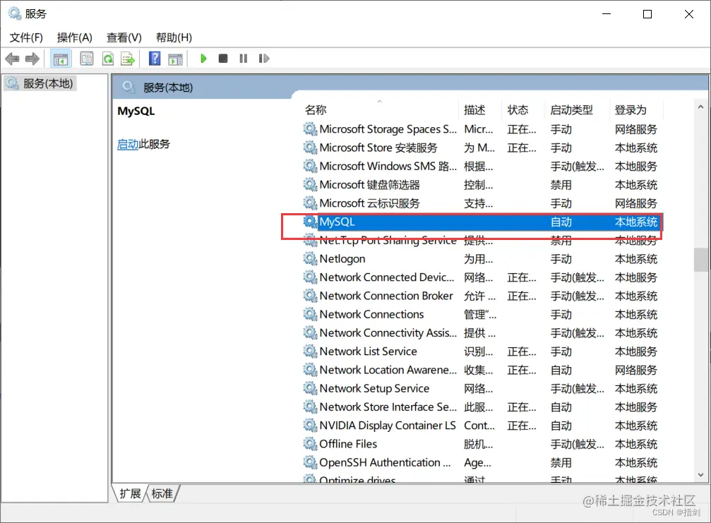This screenshot has height=523, width=711.
Task: Click 本地系统 logon value in MySQL row
Action: pyautogui.click(x=635, y=222)
